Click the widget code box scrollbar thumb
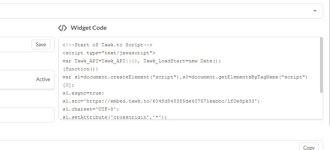This screenshot has height=150, width=330. (x=321, y=65)
